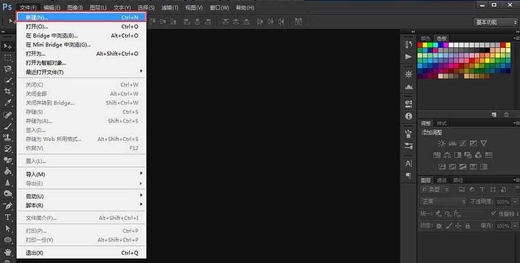Select the Rectangular Marquee tool

(8, 58)
